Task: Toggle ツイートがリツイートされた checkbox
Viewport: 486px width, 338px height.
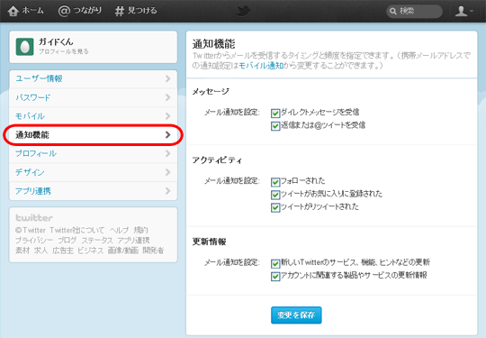Action: coord(275,207)
